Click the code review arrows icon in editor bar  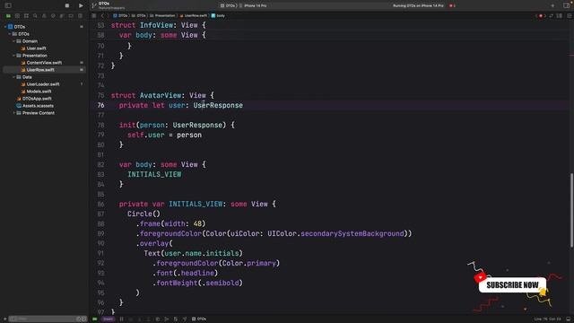pyautogui.click(x=551, y=16)
